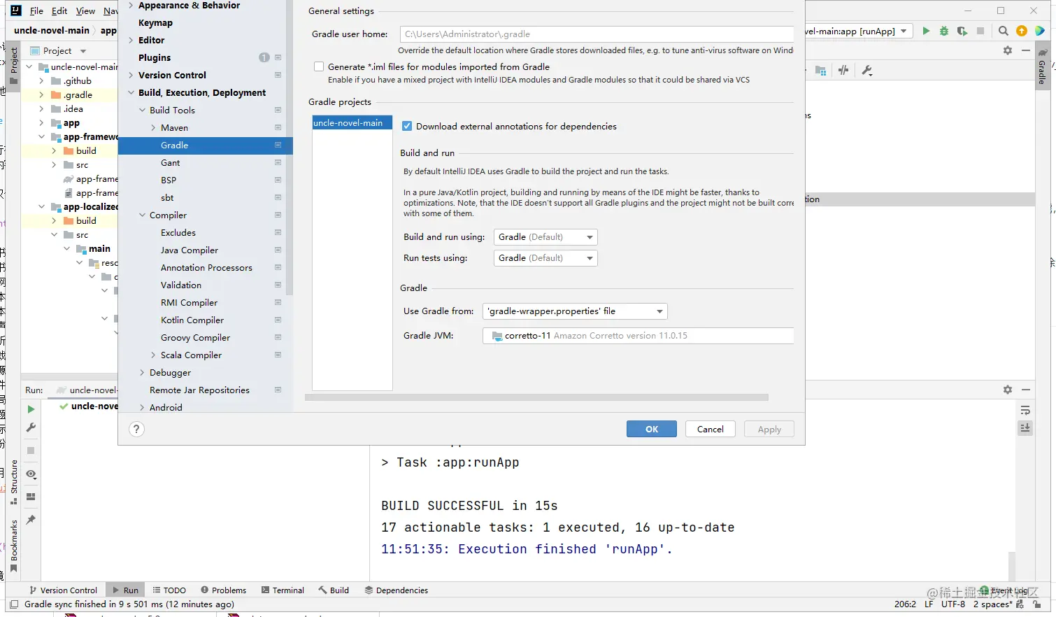This screenshot has width=1056, height=617.
Task: Click the orange IDE update arrow icon
Action: (x=1022, y=31)
